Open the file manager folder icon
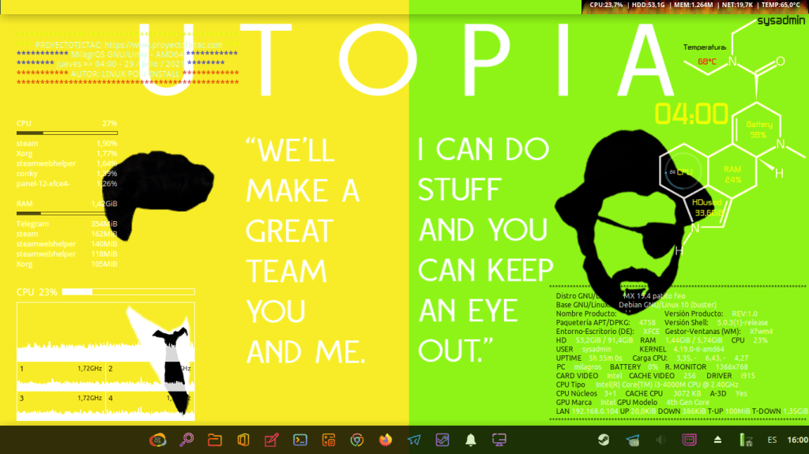 point(214,440)
